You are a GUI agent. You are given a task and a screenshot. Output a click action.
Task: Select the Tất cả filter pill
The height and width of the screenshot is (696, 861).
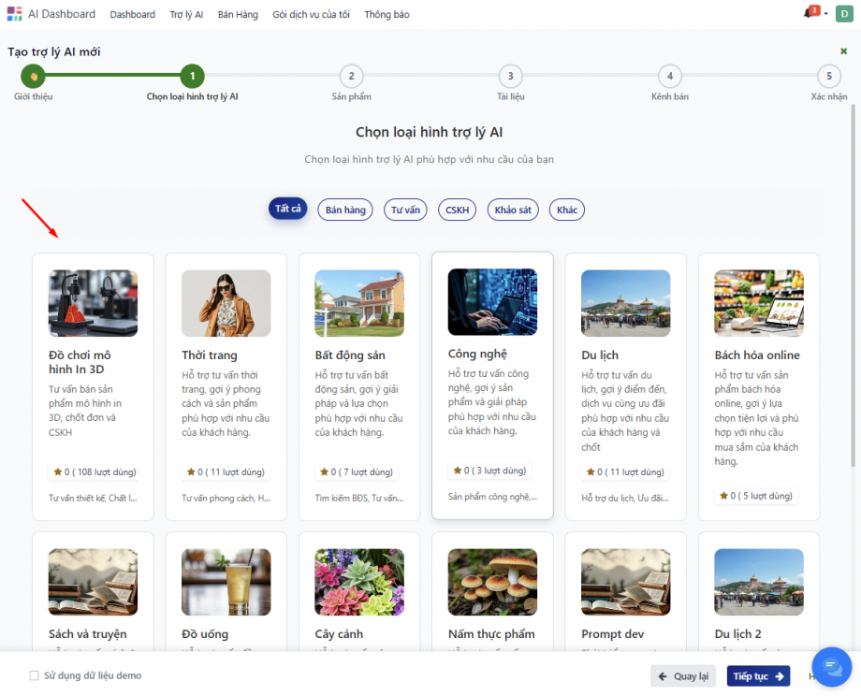288,210
